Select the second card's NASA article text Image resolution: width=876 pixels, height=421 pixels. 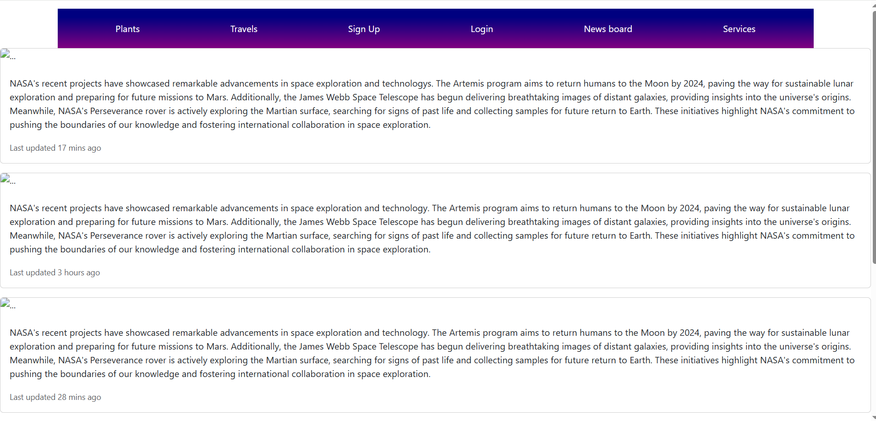pos(432,229)
